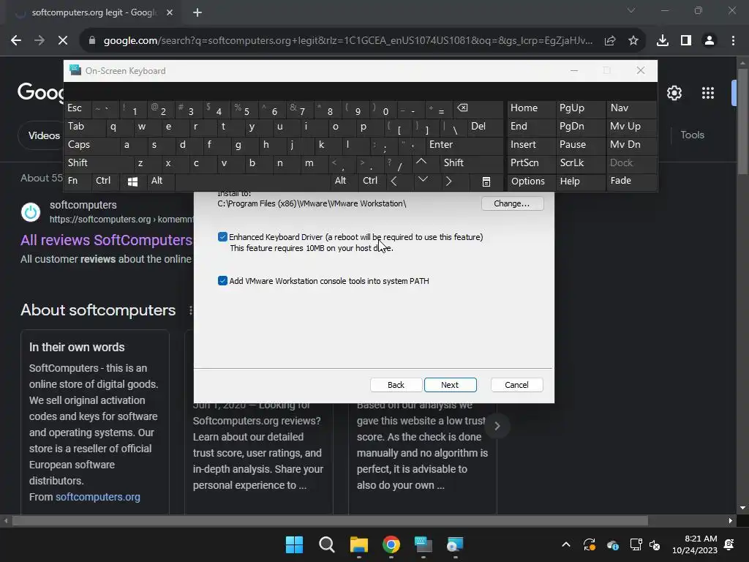This screenshot has height=562, width=749.
Task: Cancel the VMware installer
Action: (x=517, y=385)
